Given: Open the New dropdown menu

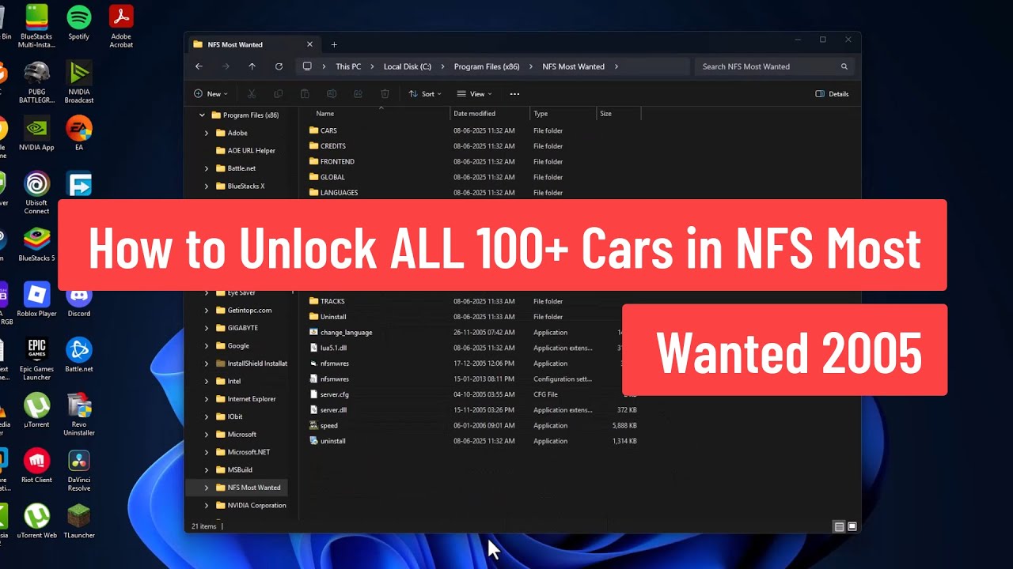Looking at the screenshot, I should 211,94.
